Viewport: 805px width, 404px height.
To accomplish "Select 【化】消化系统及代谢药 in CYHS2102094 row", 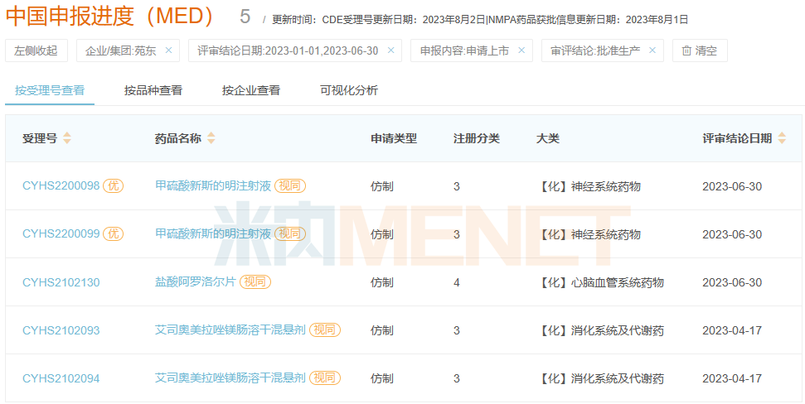I will 600,379.
